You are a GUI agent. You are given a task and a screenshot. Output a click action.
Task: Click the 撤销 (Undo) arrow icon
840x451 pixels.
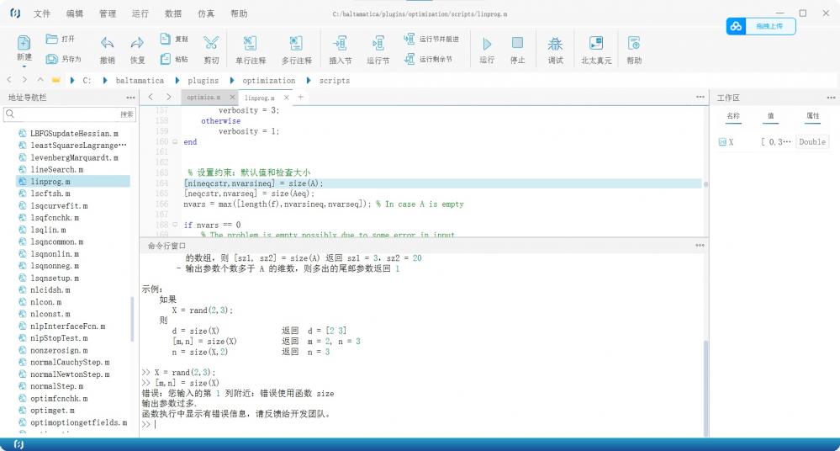click(107, 43)
